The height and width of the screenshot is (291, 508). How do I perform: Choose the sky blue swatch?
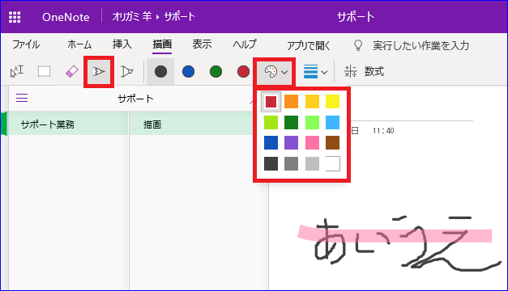[333, 122]
